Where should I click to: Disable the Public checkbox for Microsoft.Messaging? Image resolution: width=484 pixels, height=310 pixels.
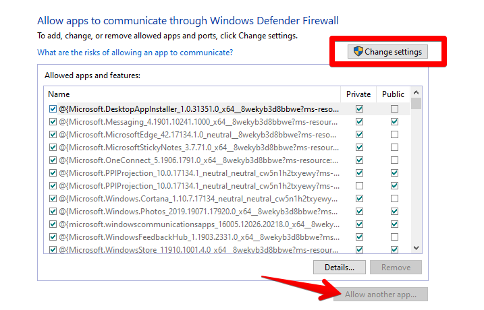coord(394,122)
